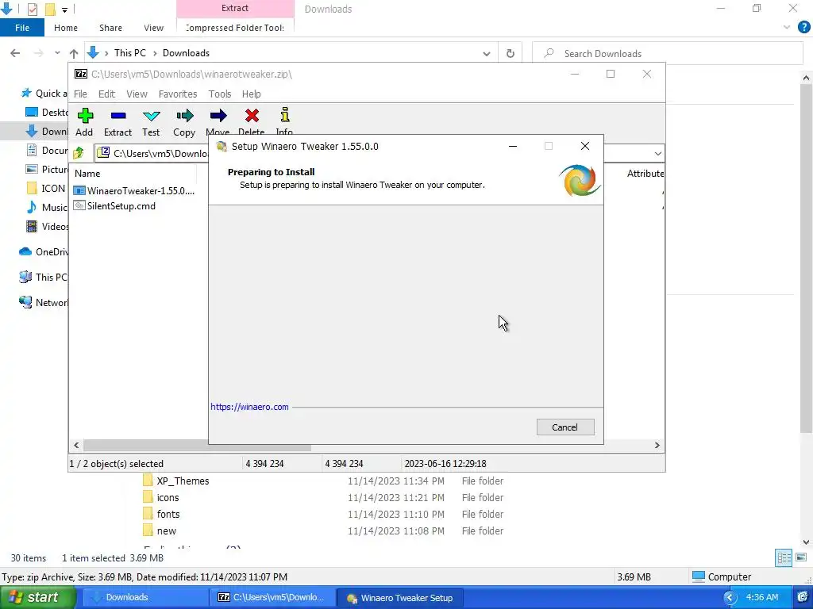Open Videos in navigation pane
The width and height of the screenshot is (813, 609).
[47, 226]
